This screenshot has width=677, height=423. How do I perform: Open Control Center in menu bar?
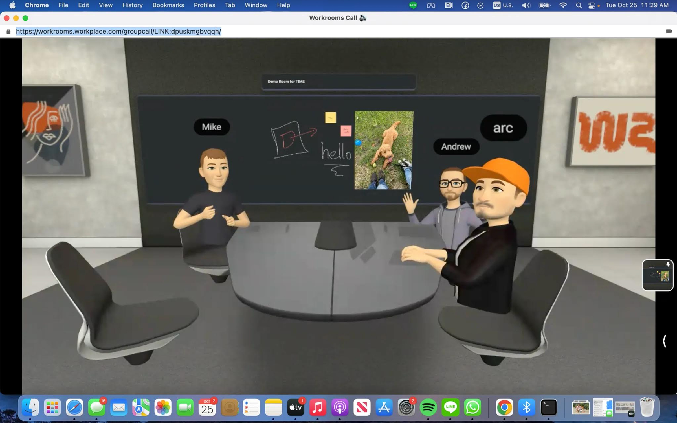(x=592, y=5)
